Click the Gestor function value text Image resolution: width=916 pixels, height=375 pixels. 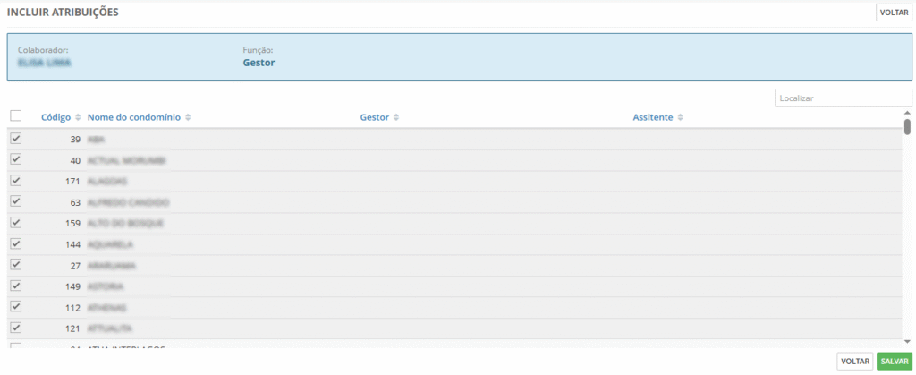259,63
